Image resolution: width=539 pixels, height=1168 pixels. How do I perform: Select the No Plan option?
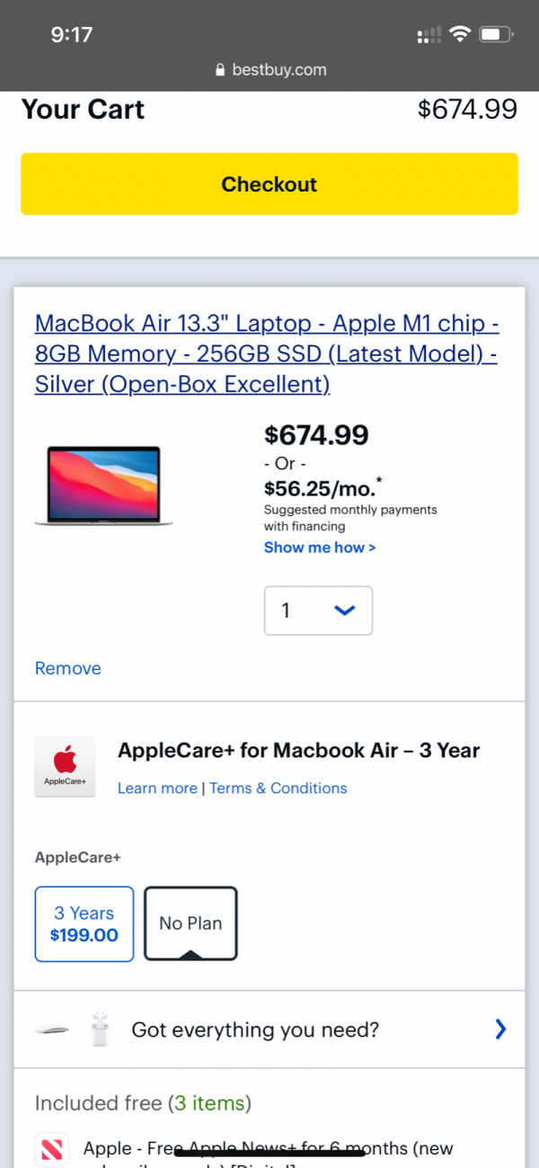point(190,923)
